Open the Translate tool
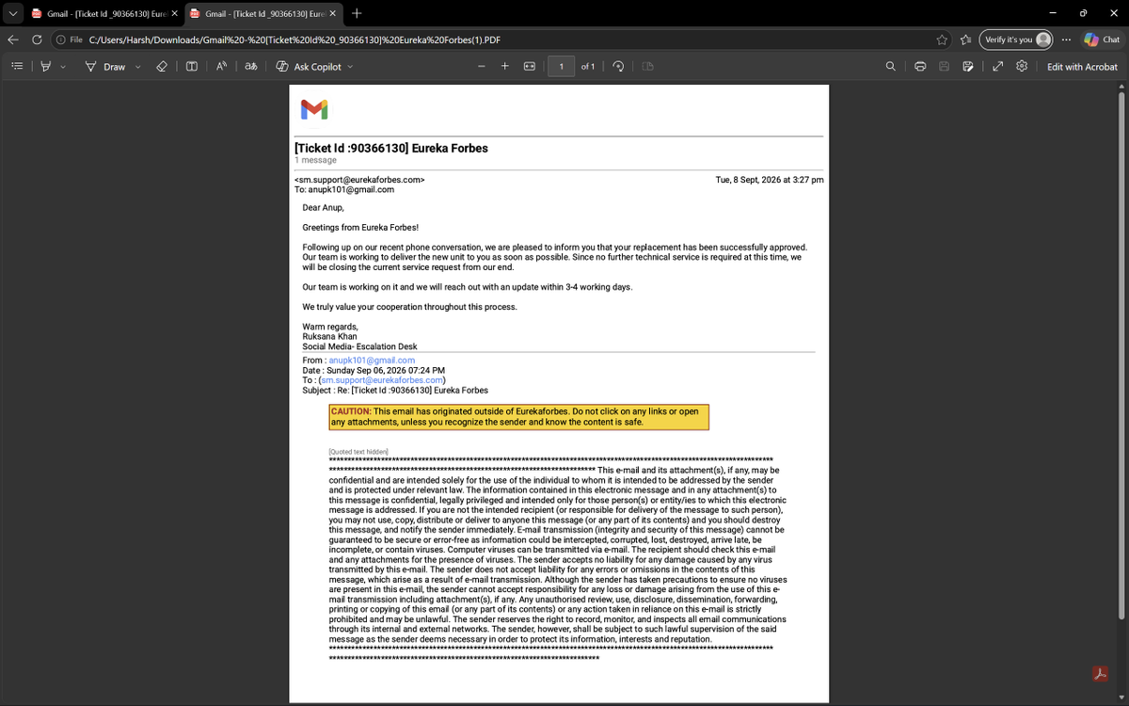 [x=251, y=67]
